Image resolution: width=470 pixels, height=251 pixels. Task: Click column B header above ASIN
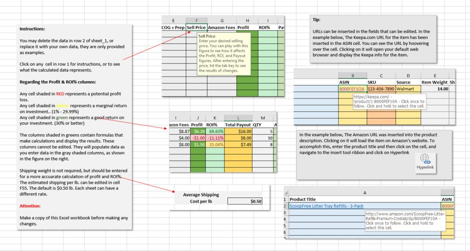353,76
